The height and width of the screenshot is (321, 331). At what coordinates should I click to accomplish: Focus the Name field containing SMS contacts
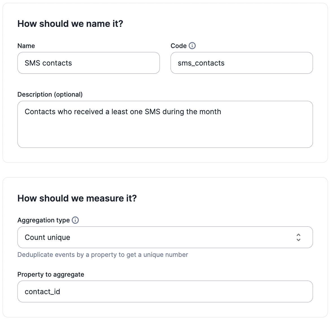(89, 63)
